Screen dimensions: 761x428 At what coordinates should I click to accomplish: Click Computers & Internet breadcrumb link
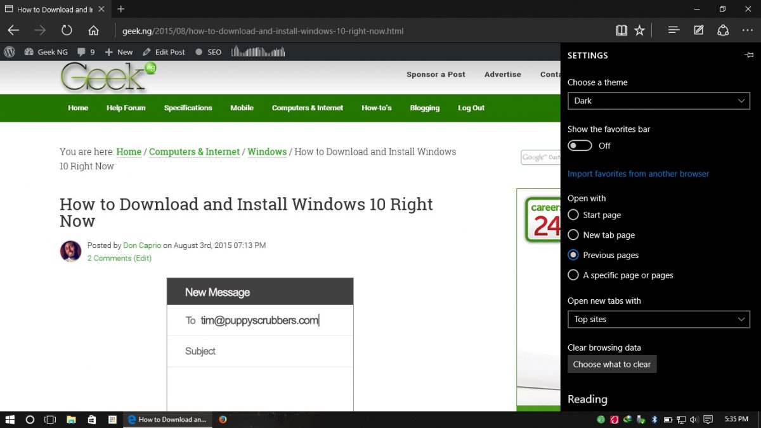pyautogui.click(x=194, y=152)
